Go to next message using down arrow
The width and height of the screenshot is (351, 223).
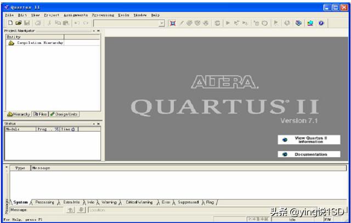81,210
